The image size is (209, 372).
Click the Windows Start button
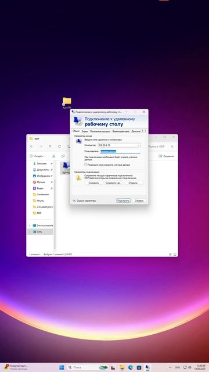(x=62, y=367)
